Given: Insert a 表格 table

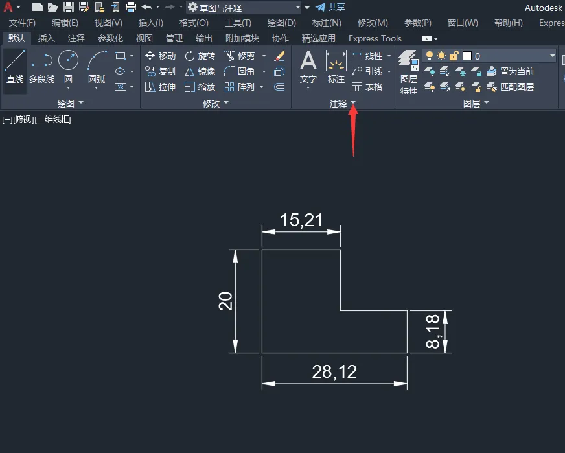Looking at the screenshot, I should [367, 87].
